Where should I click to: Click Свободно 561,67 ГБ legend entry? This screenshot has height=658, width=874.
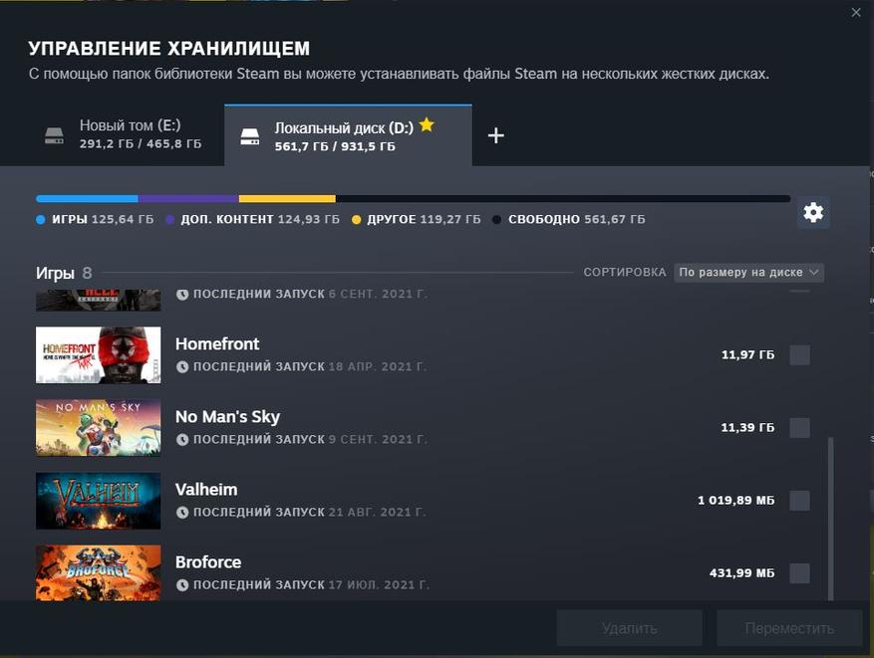(x=569, y=219)
